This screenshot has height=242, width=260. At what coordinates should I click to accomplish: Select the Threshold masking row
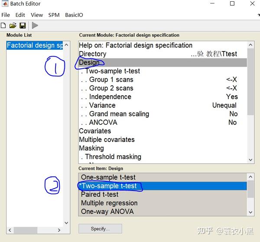click(162, 157)
